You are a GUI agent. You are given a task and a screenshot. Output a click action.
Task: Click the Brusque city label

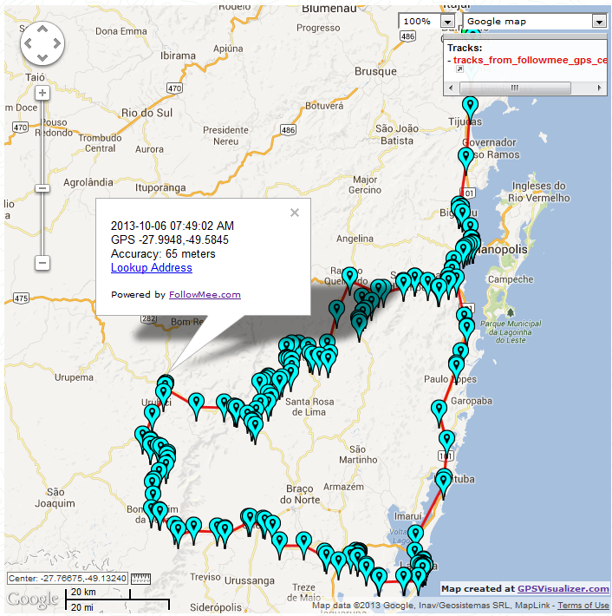(375, 71)
